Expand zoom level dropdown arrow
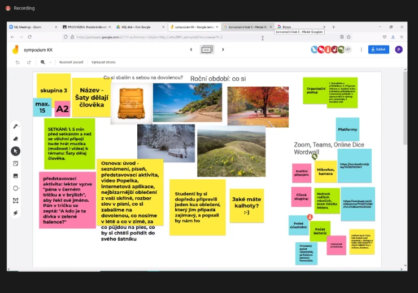418x293 pixels. point(50,62)
